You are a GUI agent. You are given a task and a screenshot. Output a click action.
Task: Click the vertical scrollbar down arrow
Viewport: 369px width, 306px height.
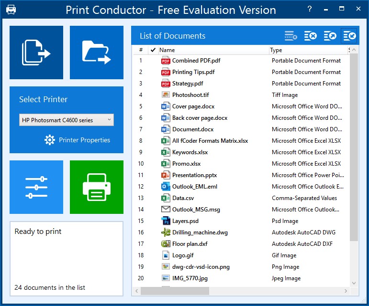pyautogui.click(x=354, y=283)
